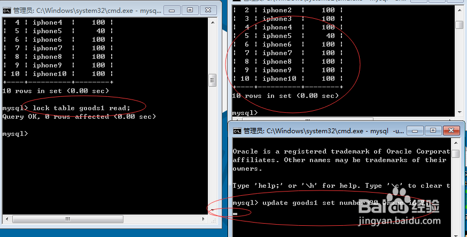Close the bottom-right mysql cmd window
Viewport: 467px width, 237px height.
coord(451,131)
